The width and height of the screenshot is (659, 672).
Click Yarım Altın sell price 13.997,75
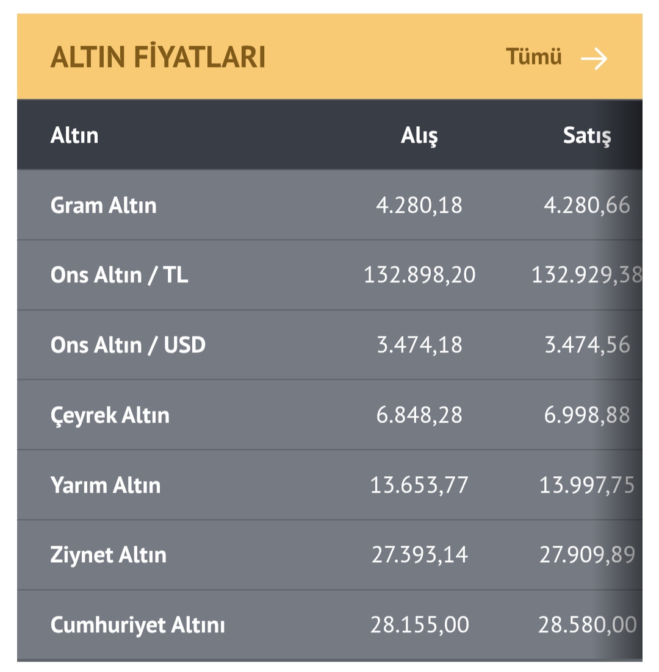click(586, 485)
